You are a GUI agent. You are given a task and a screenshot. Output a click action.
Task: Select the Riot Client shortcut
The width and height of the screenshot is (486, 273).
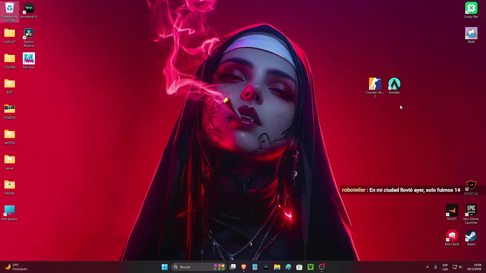tap(452, 238)
